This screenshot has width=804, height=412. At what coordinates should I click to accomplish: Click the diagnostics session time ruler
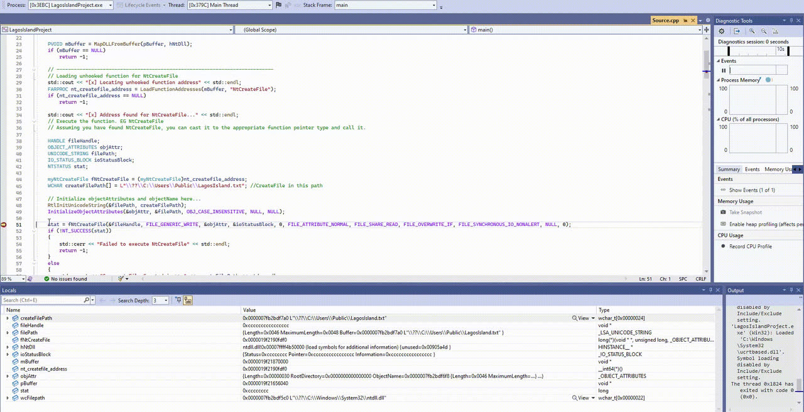click(758, 50)
